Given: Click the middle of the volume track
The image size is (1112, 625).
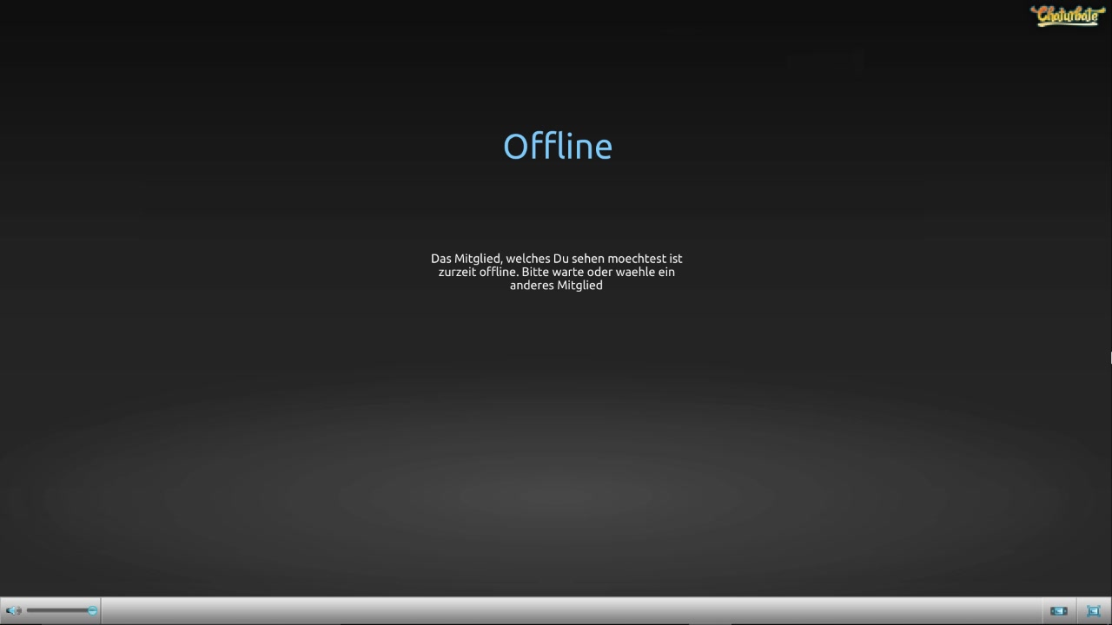Looking at the screenshot, I should tap(59, 611).
